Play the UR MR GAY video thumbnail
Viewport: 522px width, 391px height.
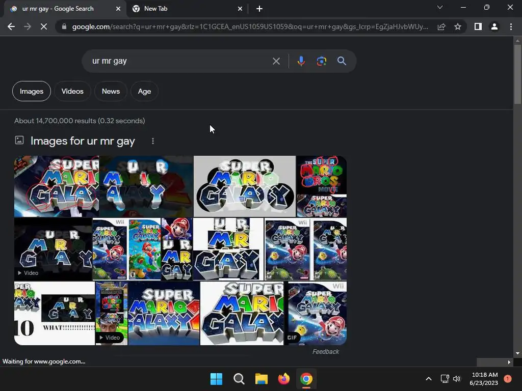pos(53,248)
